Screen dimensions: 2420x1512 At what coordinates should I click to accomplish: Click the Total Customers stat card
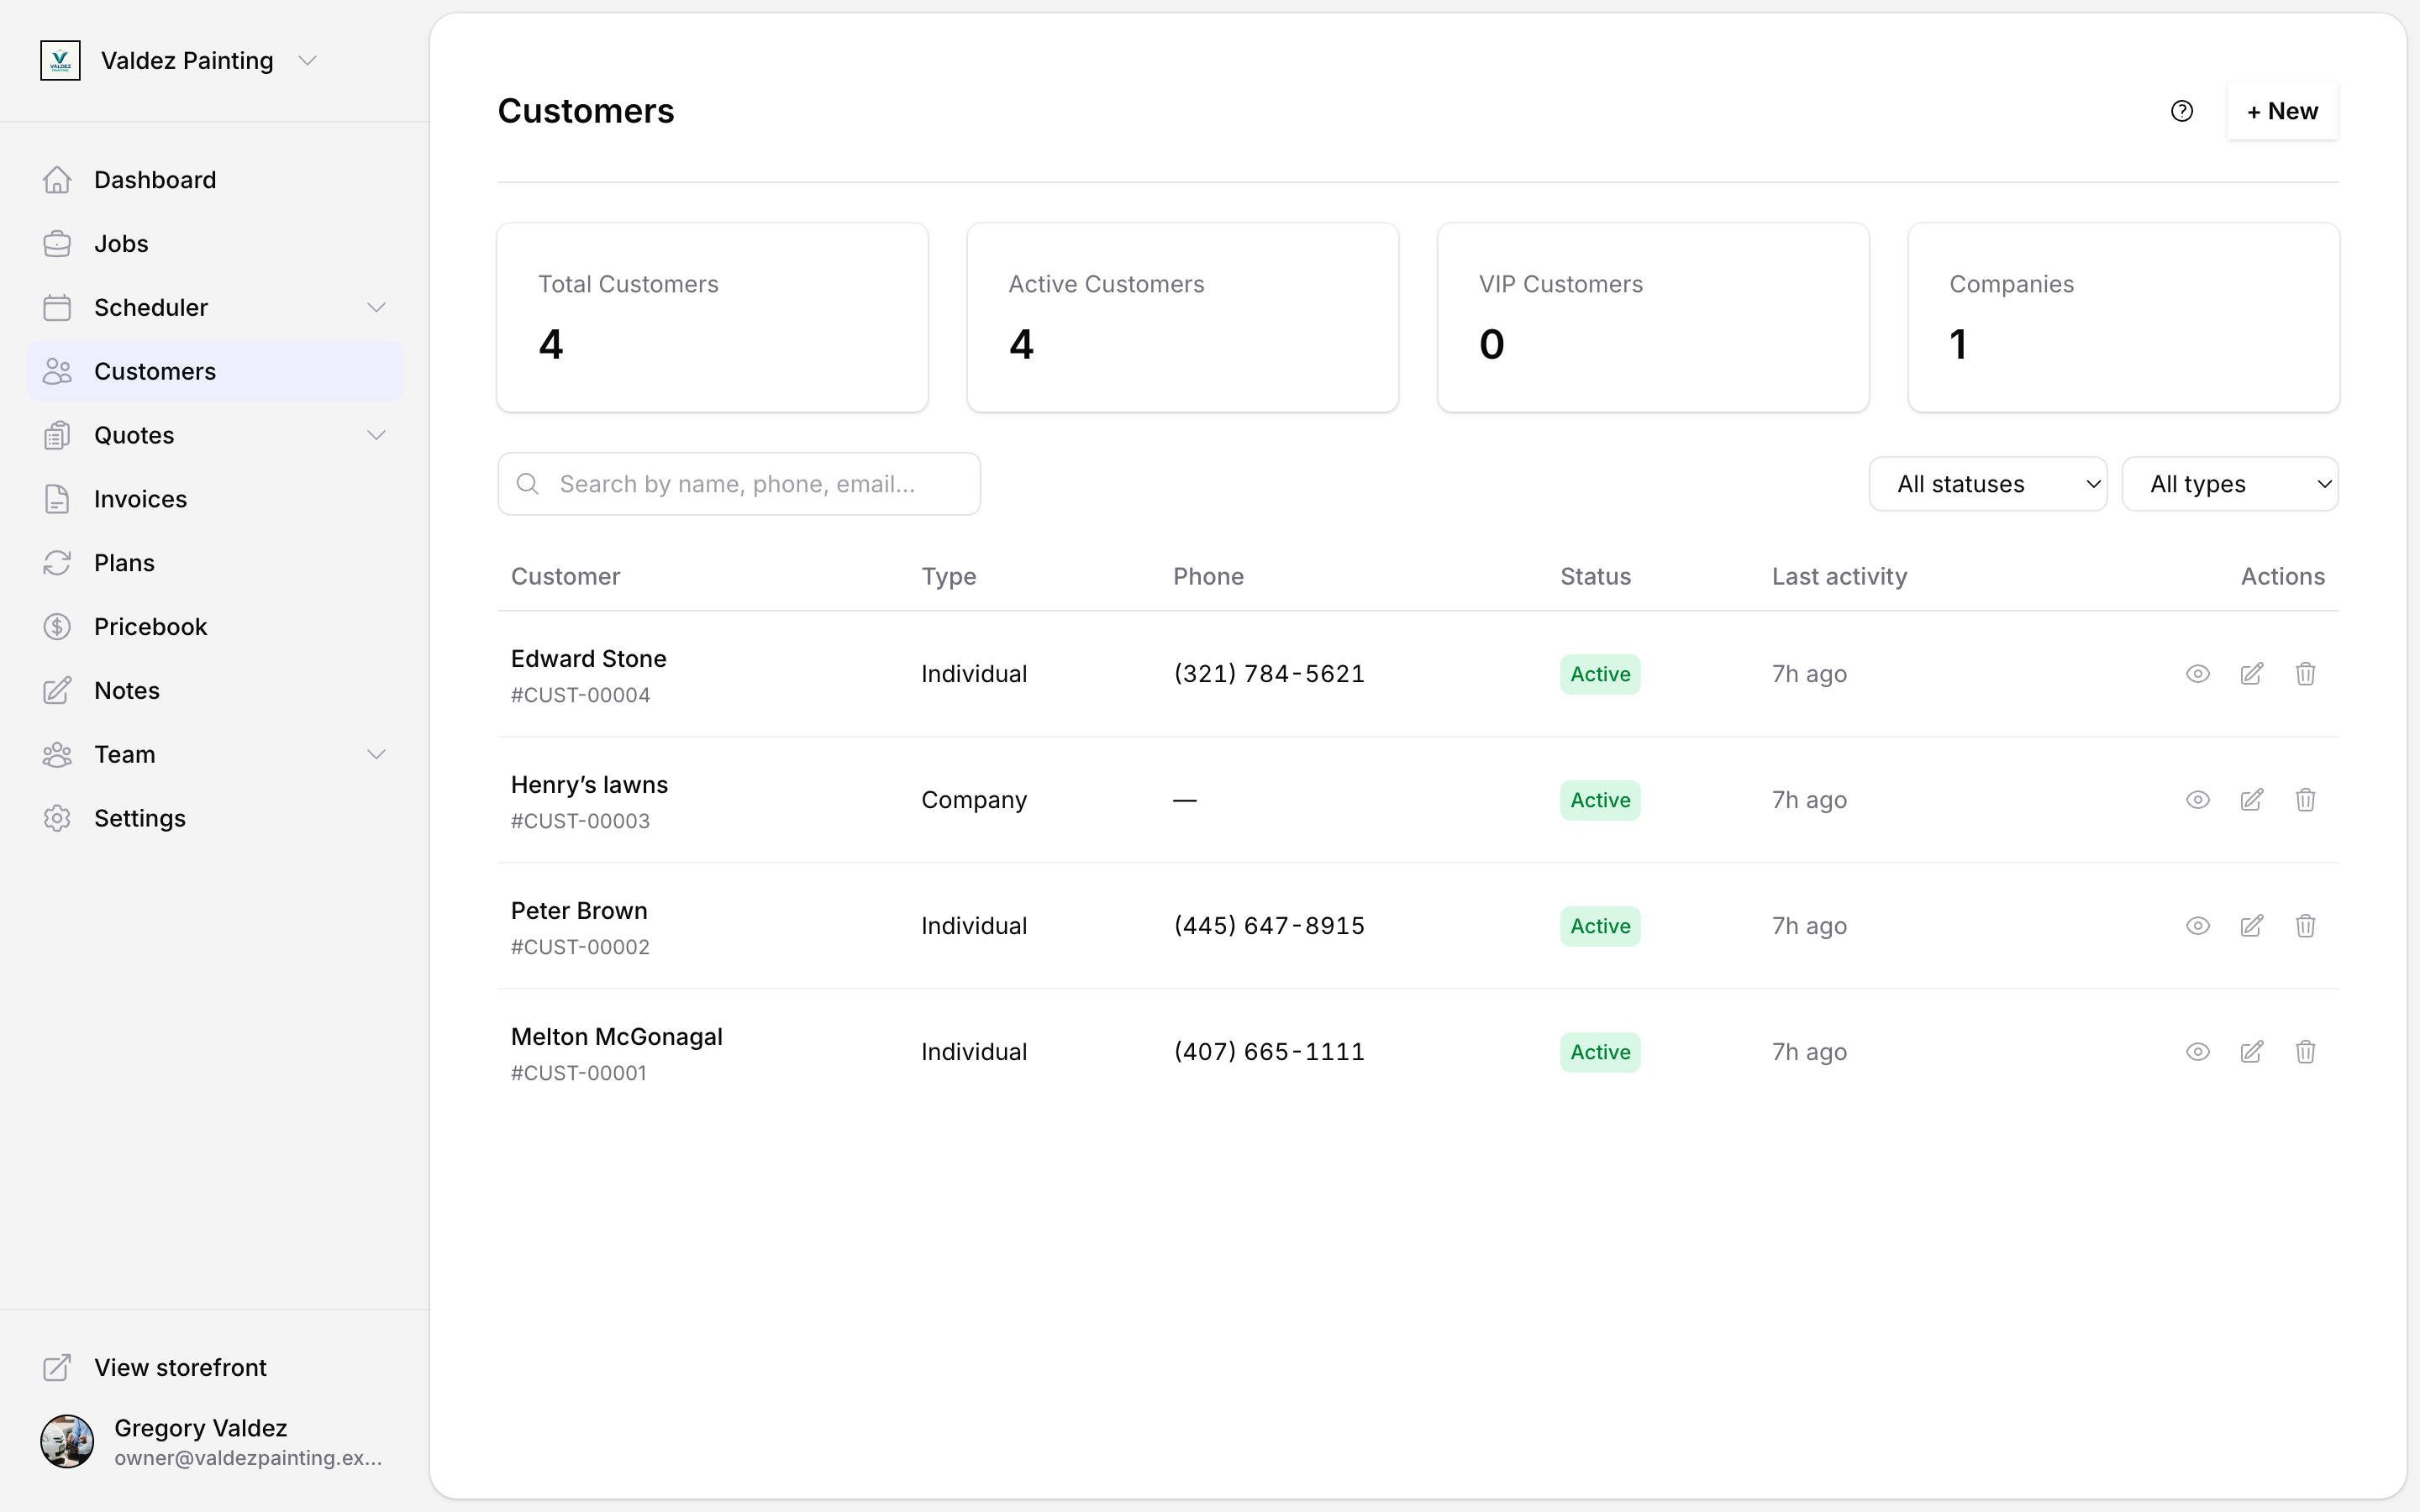click(713, 317)
